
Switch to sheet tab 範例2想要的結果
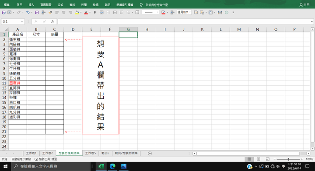click(126, 153)
